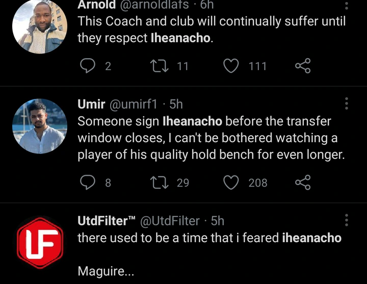View Umir's profile picture
The image size is (367, 284).
click(40, 126)
